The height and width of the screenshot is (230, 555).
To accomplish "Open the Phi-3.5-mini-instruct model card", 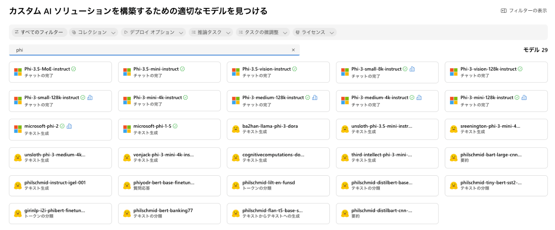I will pyautogui.click(x=169, y=72).
